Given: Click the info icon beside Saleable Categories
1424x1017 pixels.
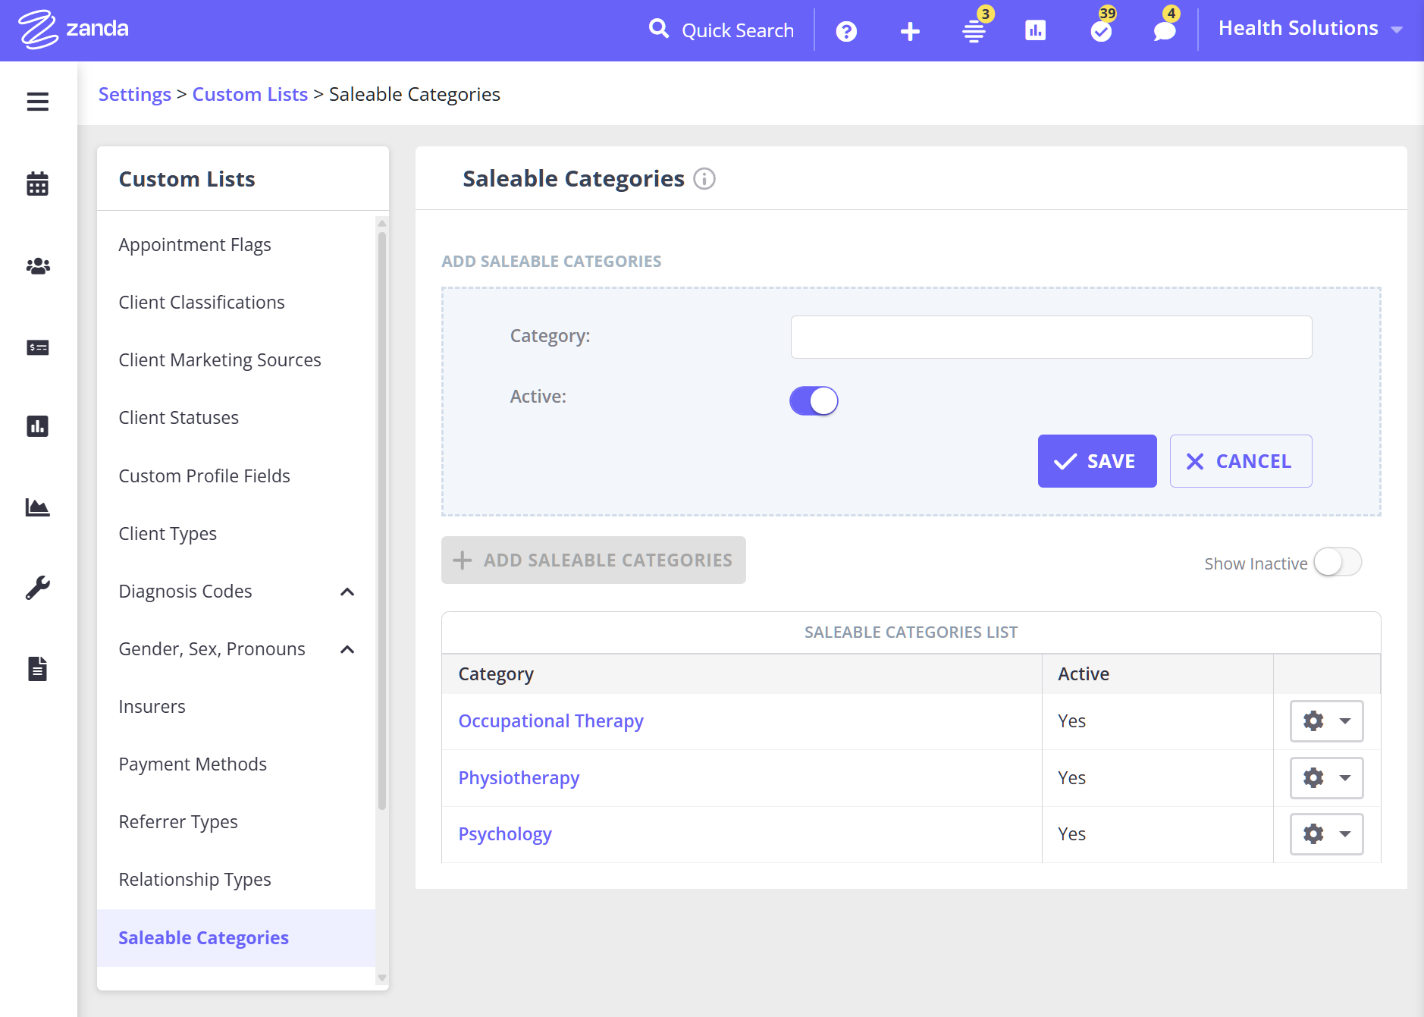Looking at the screenshot, I should pyautogui.click(x=704, y=179).
